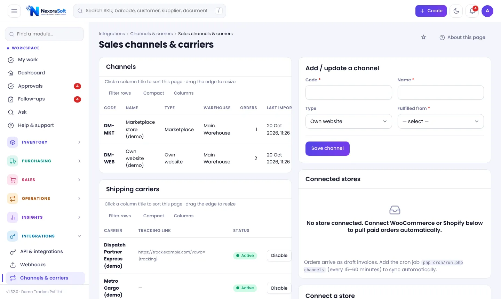This screenshot has height=299, width=501.
Task: Sort Channels by ORDERS column
Action: (x=248, y=108)
